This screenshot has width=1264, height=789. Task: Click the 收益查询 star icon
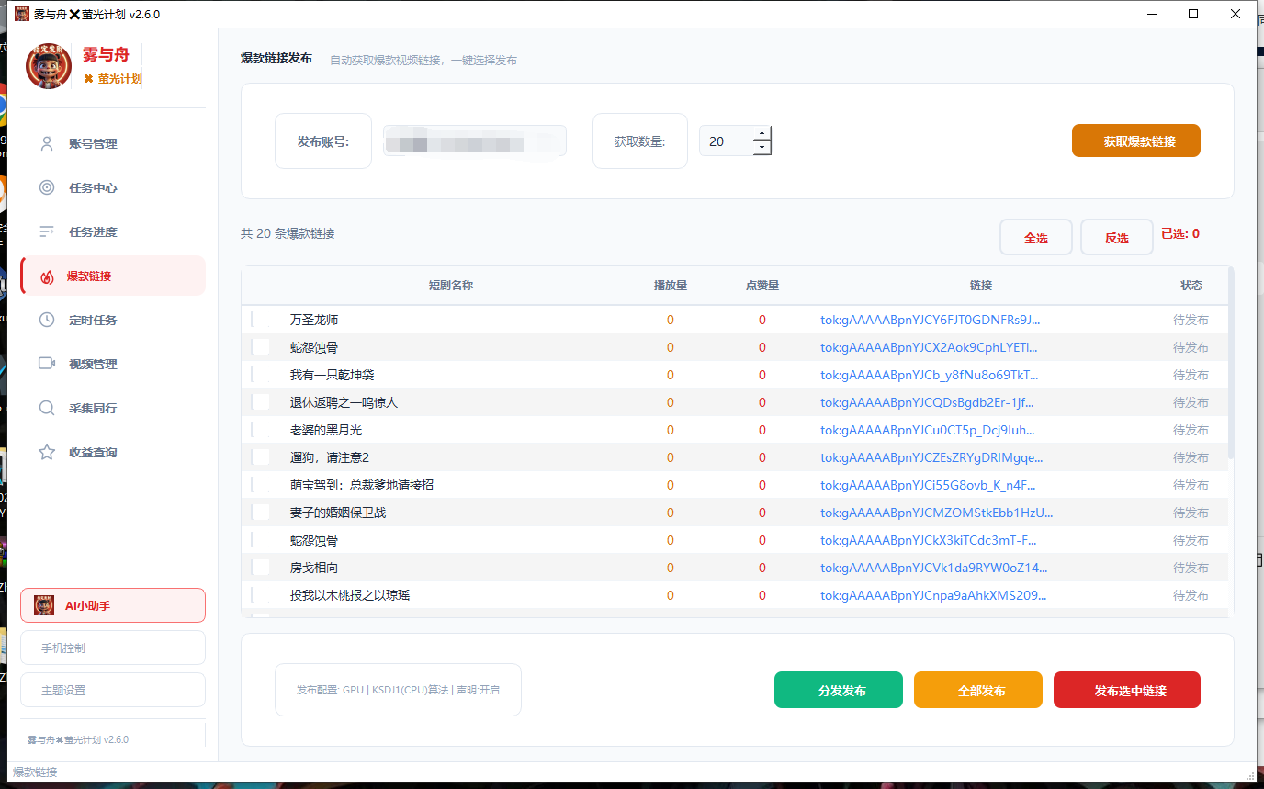pyautogui.click(x=47, y=452)
